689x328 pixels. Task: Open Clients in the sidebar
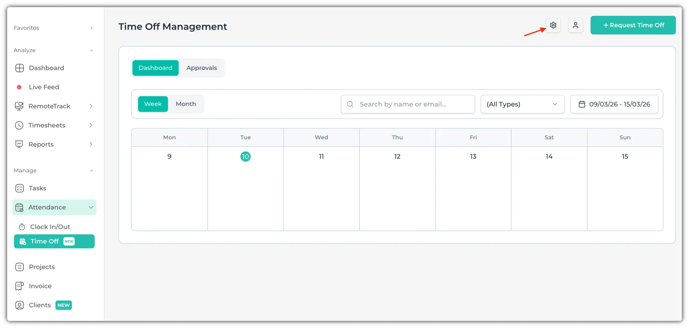coord(40,305)
